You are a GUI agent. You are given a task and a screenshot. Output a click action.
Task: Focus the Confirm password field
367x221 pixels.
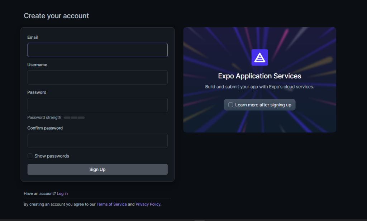(97, 141)
